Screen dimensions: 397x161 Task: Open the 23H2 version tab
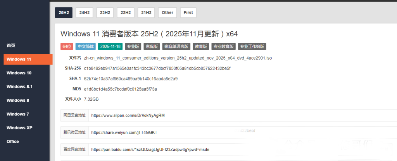point(105,13)
